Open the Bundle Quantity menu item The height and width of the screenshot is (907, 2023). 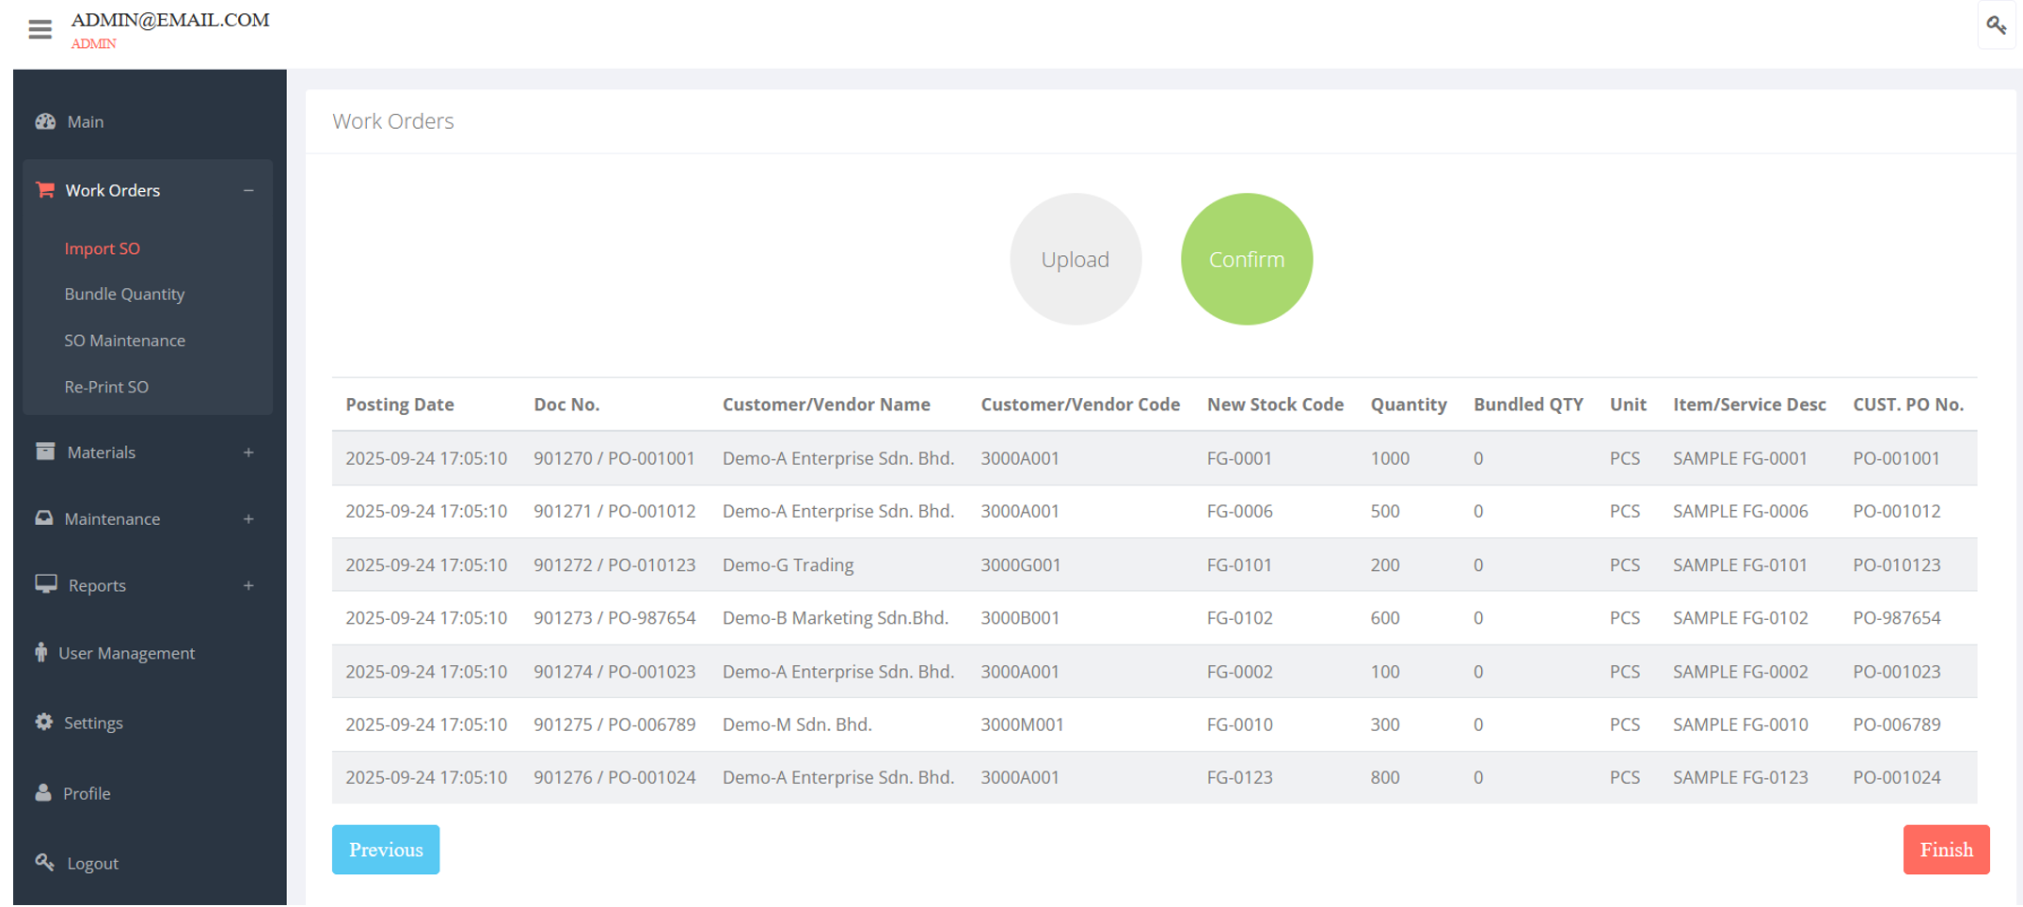tap(124, 294)
